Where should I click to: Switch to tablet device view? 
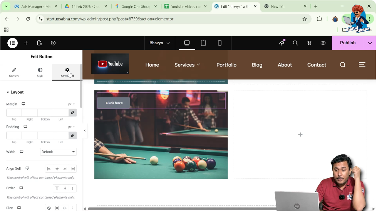point(203,43)
